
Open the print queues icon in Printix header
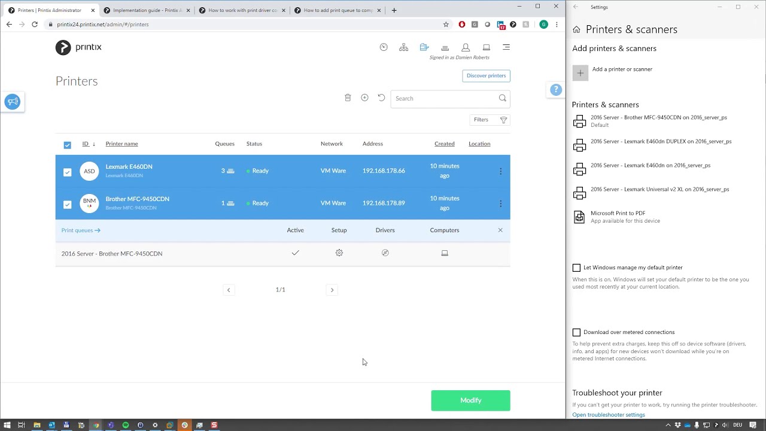[445, 48]
